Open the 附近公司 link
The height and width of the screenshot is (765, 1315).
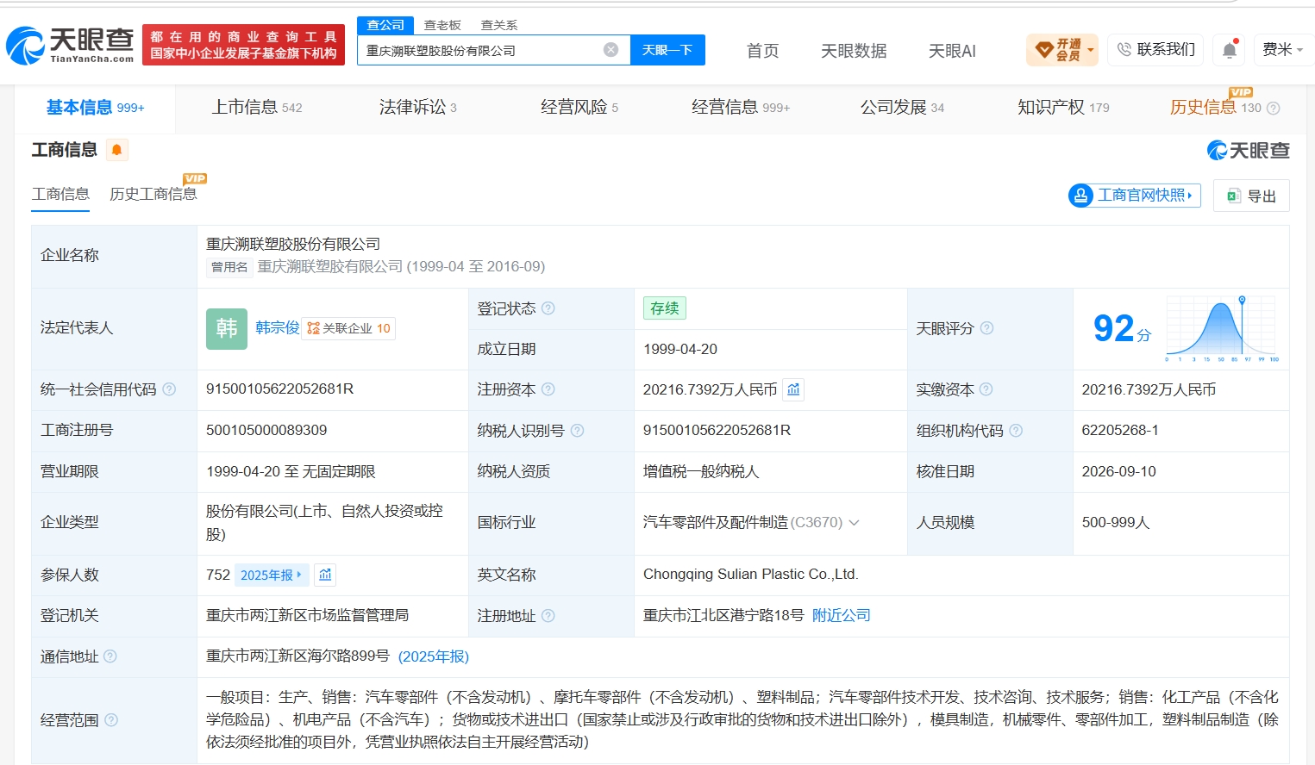[x=842, y=615]
